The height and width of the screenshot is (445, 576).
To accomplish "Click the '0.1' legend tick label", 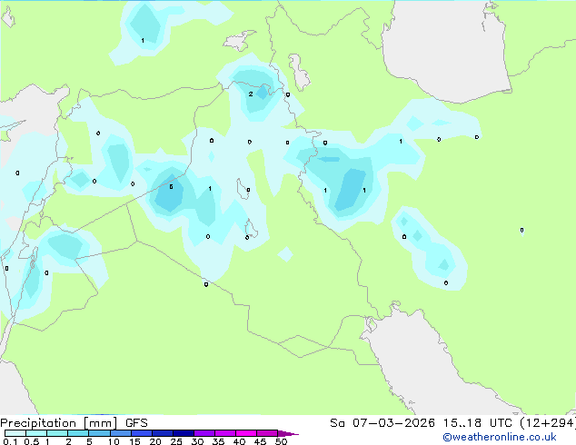I will [x=10, y=441].
